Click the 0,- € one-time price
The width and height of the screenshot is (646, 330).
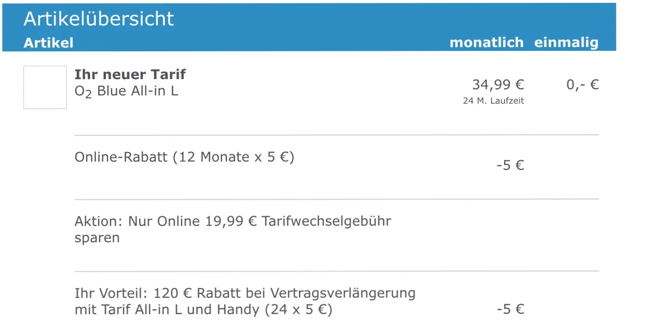[x=582, y=85]
